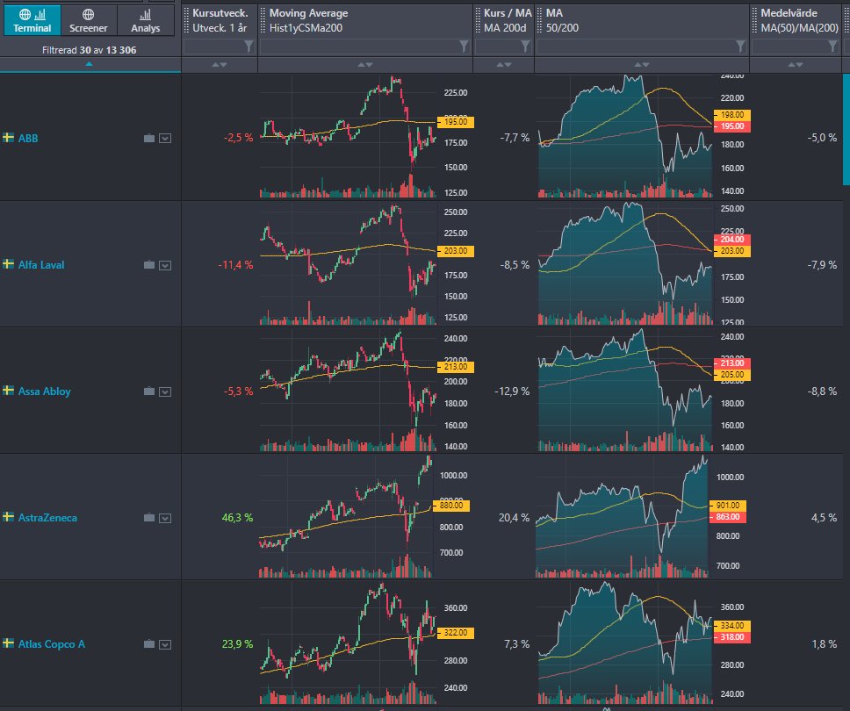The height and width of the screenshot is (711, 850).
Task: Click sort arrows under MA 50/200 column
Action: point(642,64)
